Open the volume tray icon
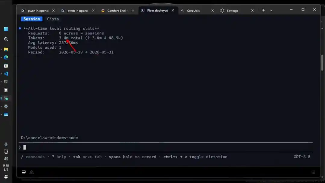Image resolution: width=325 pixels, height=183 pixels. coord(6,159)
